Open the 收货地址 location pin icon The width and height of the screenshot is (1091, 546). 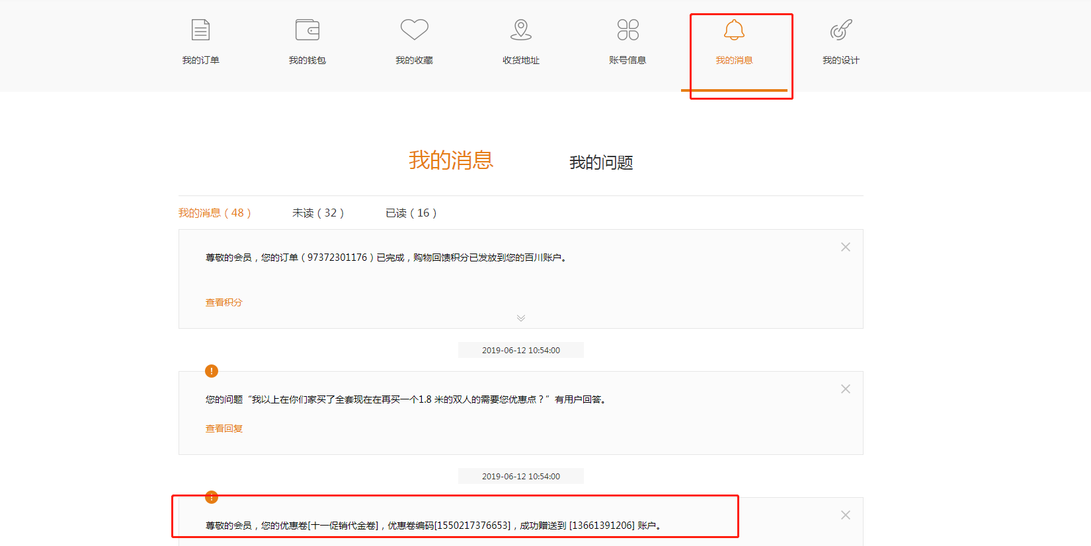click(x=521, y=30)
